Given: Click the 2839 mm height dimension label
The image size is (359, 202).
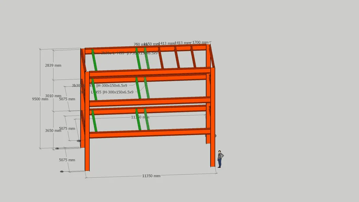Looking at the screenshot, I should click(53, 65).
